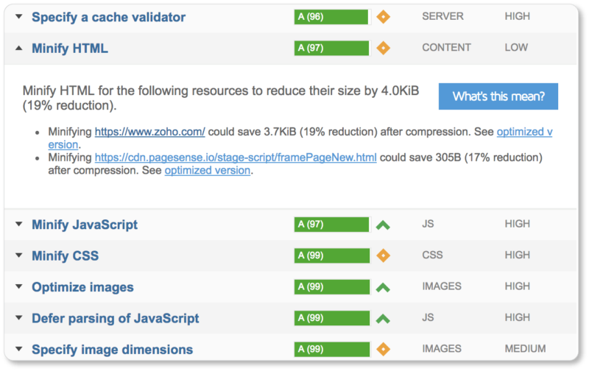Expand the Minify CSS disclosure triangle
The image size is (589, 371).
click(19, 255)
